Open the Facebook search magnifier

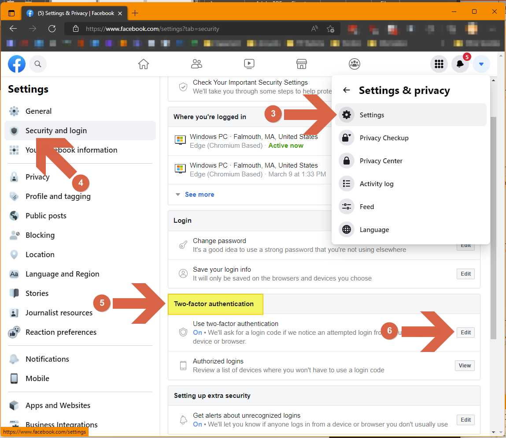(38, 64)
